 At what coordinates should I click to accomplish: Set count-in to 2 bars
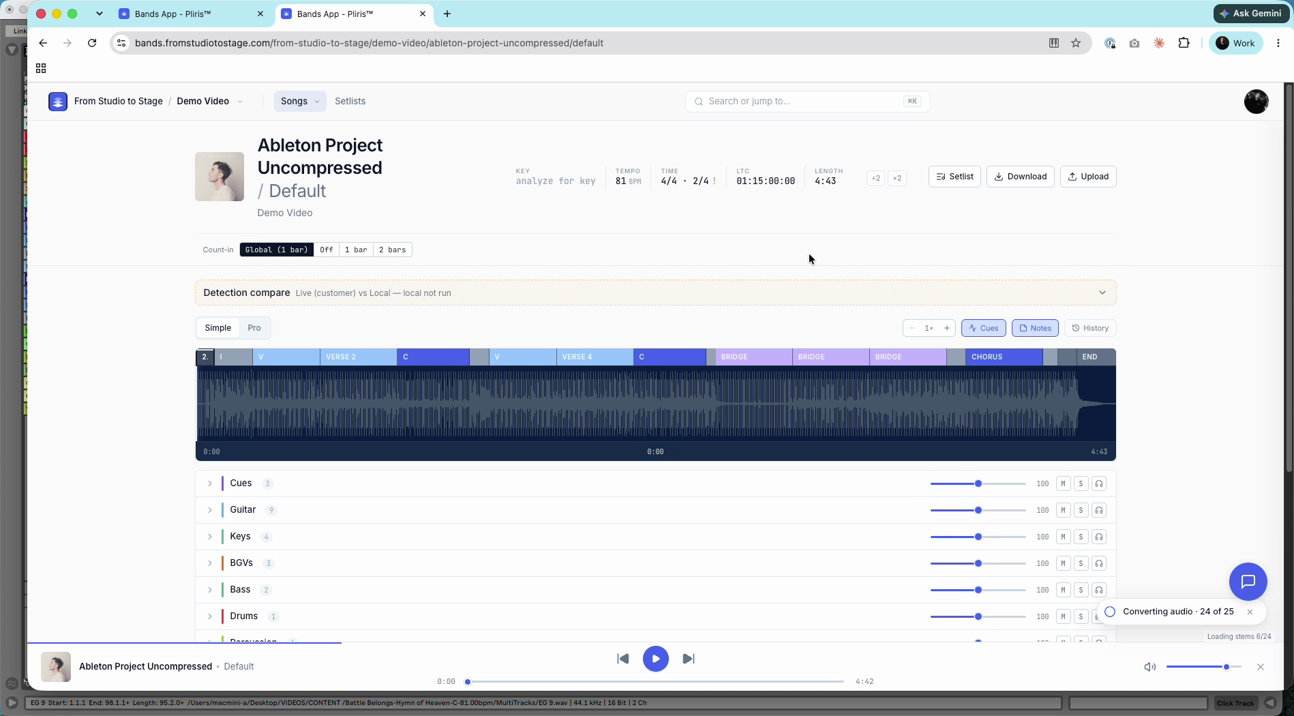tap(392, 250)
